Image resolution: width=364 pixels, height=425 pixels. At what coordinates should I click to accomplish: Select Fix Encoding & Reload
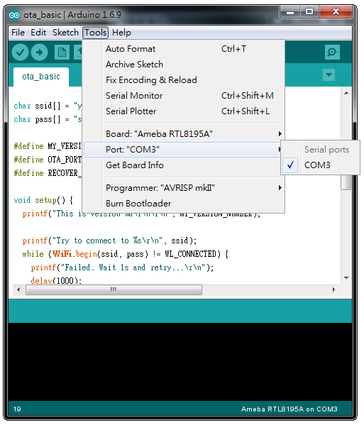tap(183, 80)
